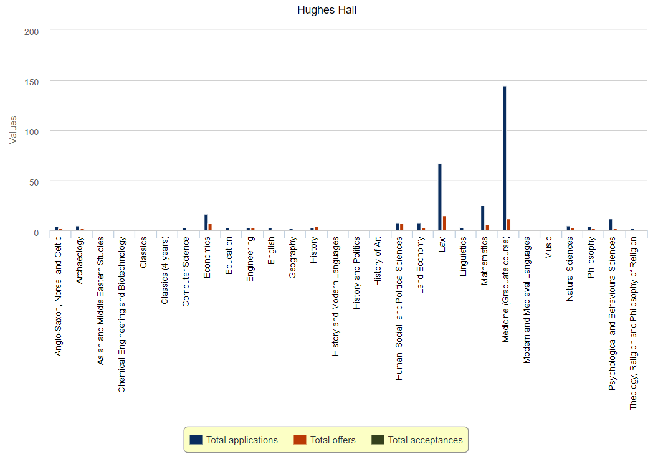
Task: Select the Law total offers bar
Action: pyautogui.click(x=444, y=224)
